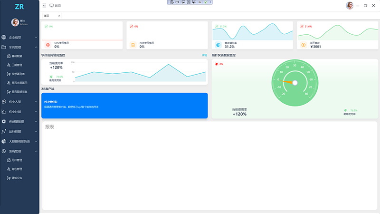Click the camera icon in the floating toolbar

[177, 2]
